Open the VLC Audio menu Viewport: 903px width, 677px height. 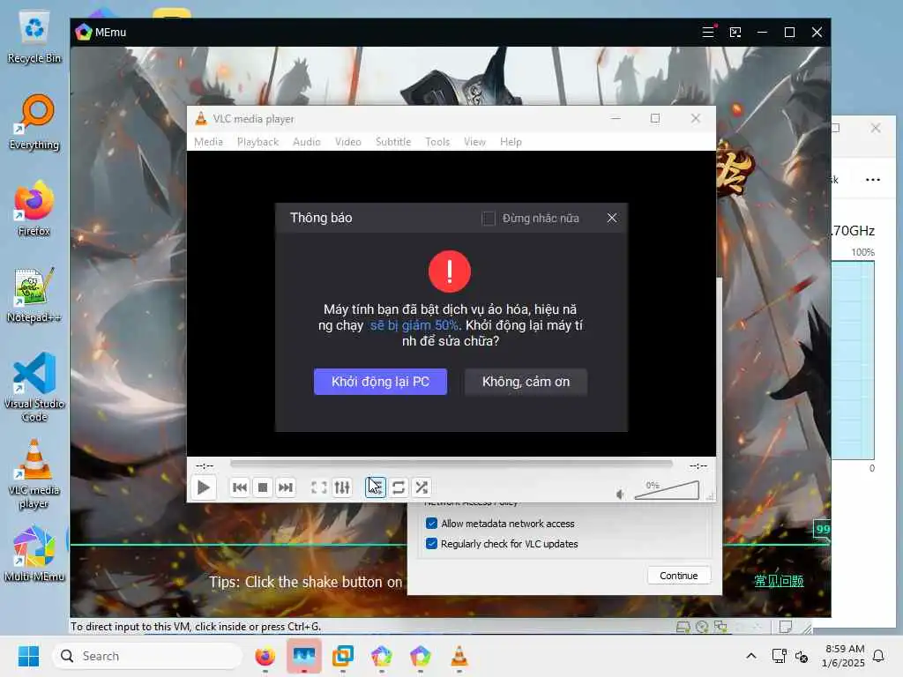tap(306, 142)
